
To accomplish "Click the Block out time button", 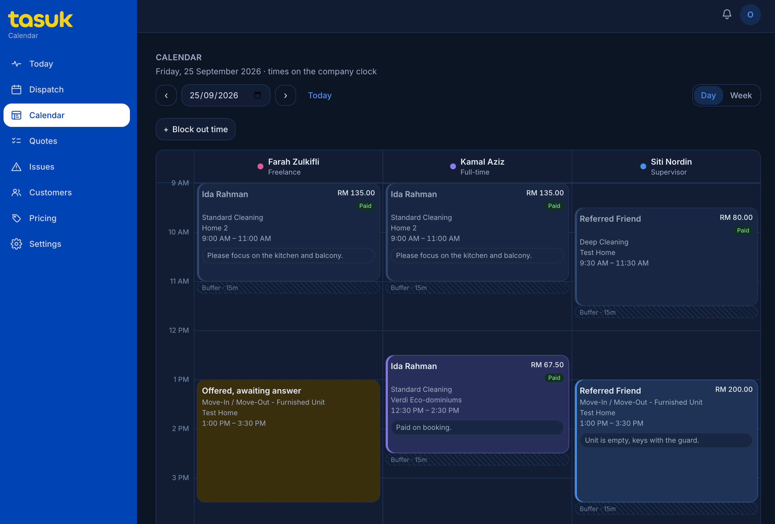I will 196,129.
